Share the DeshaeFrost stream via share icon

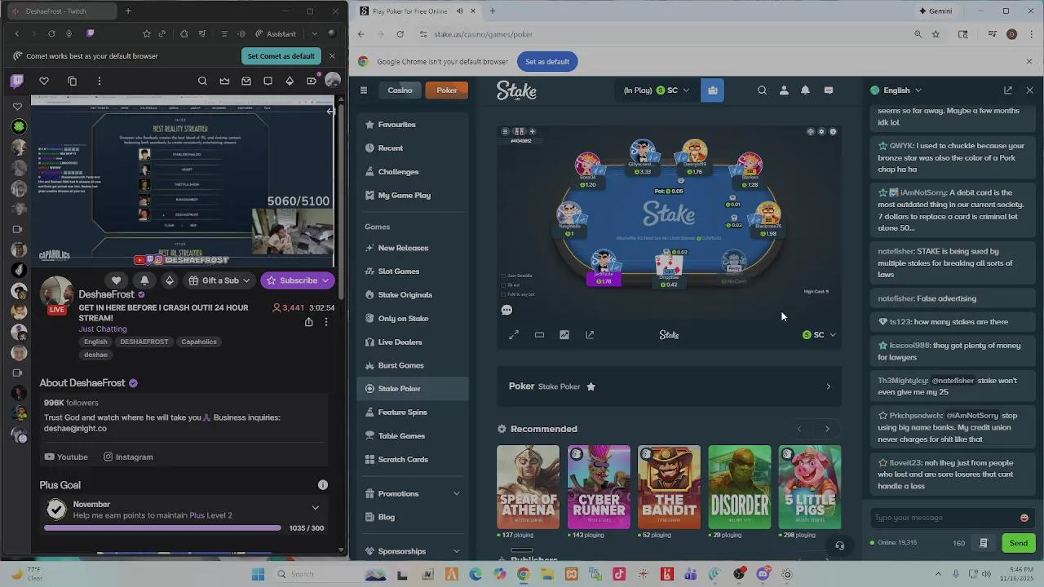pos(308,322)
